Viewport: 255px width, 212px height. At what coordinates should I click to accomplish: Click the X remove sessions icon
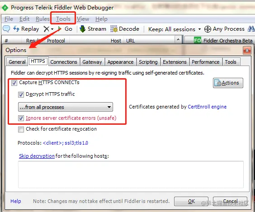[x=47, y=29]
